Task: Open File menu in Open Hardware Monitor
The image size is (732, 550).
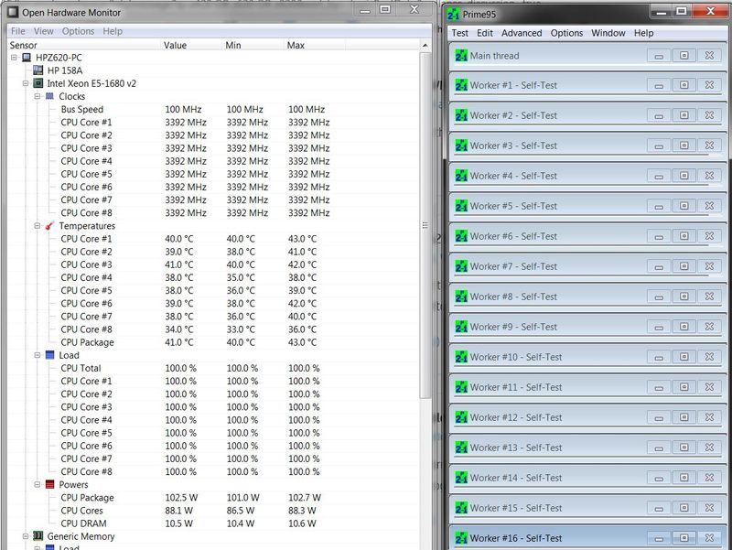Action: pos(18,31)
